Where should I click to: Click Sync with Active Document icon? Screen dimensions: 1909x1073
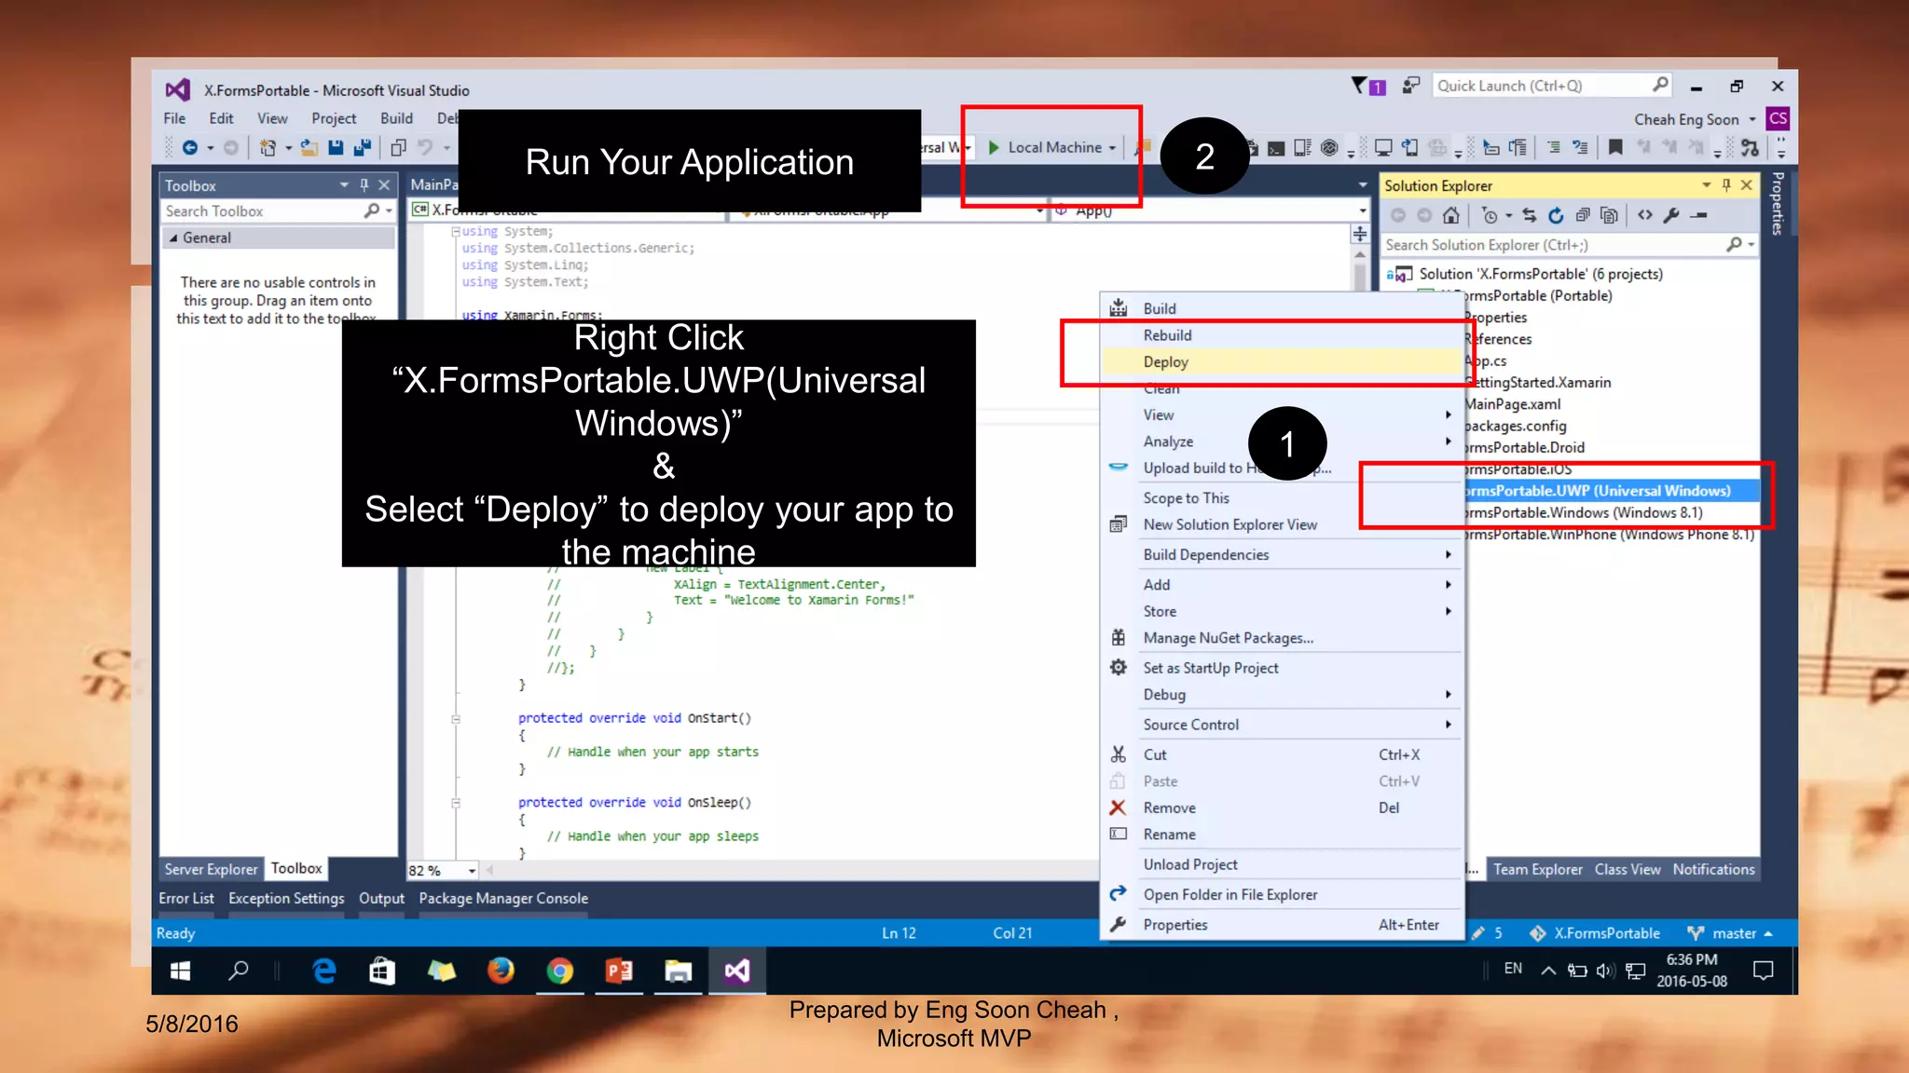tap(1530, 216)
